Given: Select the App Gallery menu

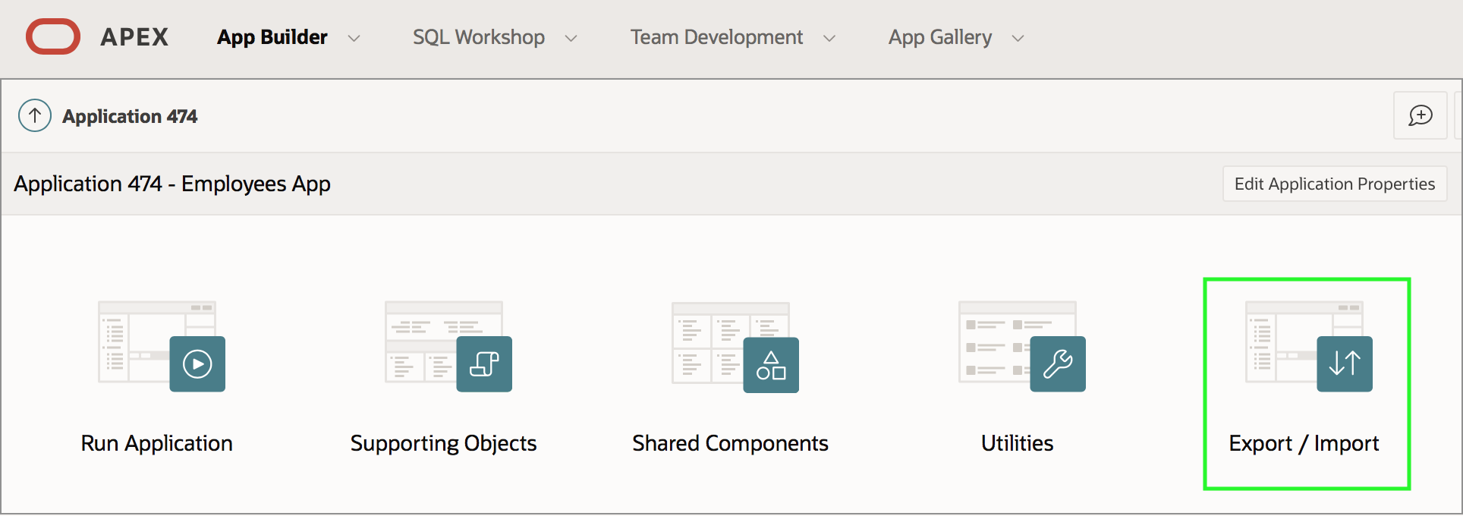Looking at the screenshot, I should point(940,37).
